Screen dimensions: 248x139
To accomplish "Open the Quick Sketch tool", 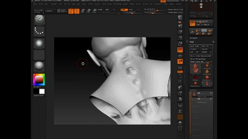I will [x=62, y=11].
